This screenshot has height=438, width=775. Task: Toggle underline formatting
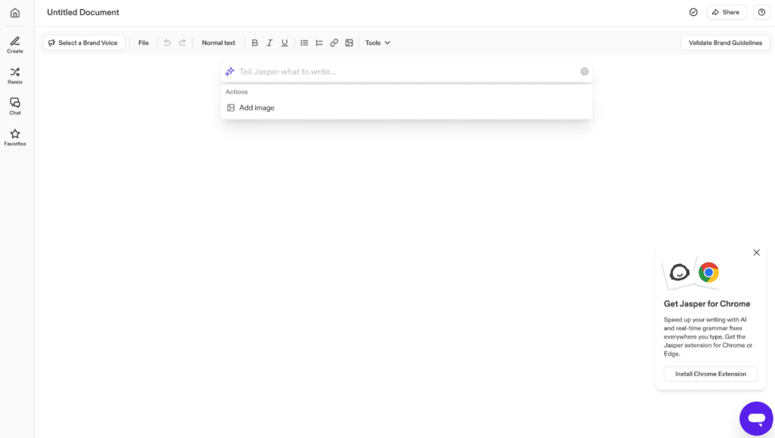tap(285, 43)
